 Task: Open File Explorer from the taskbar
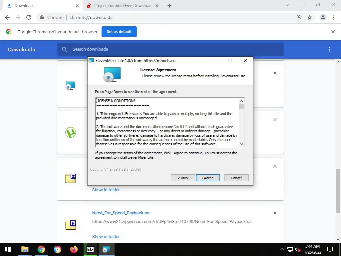(25, 249)
